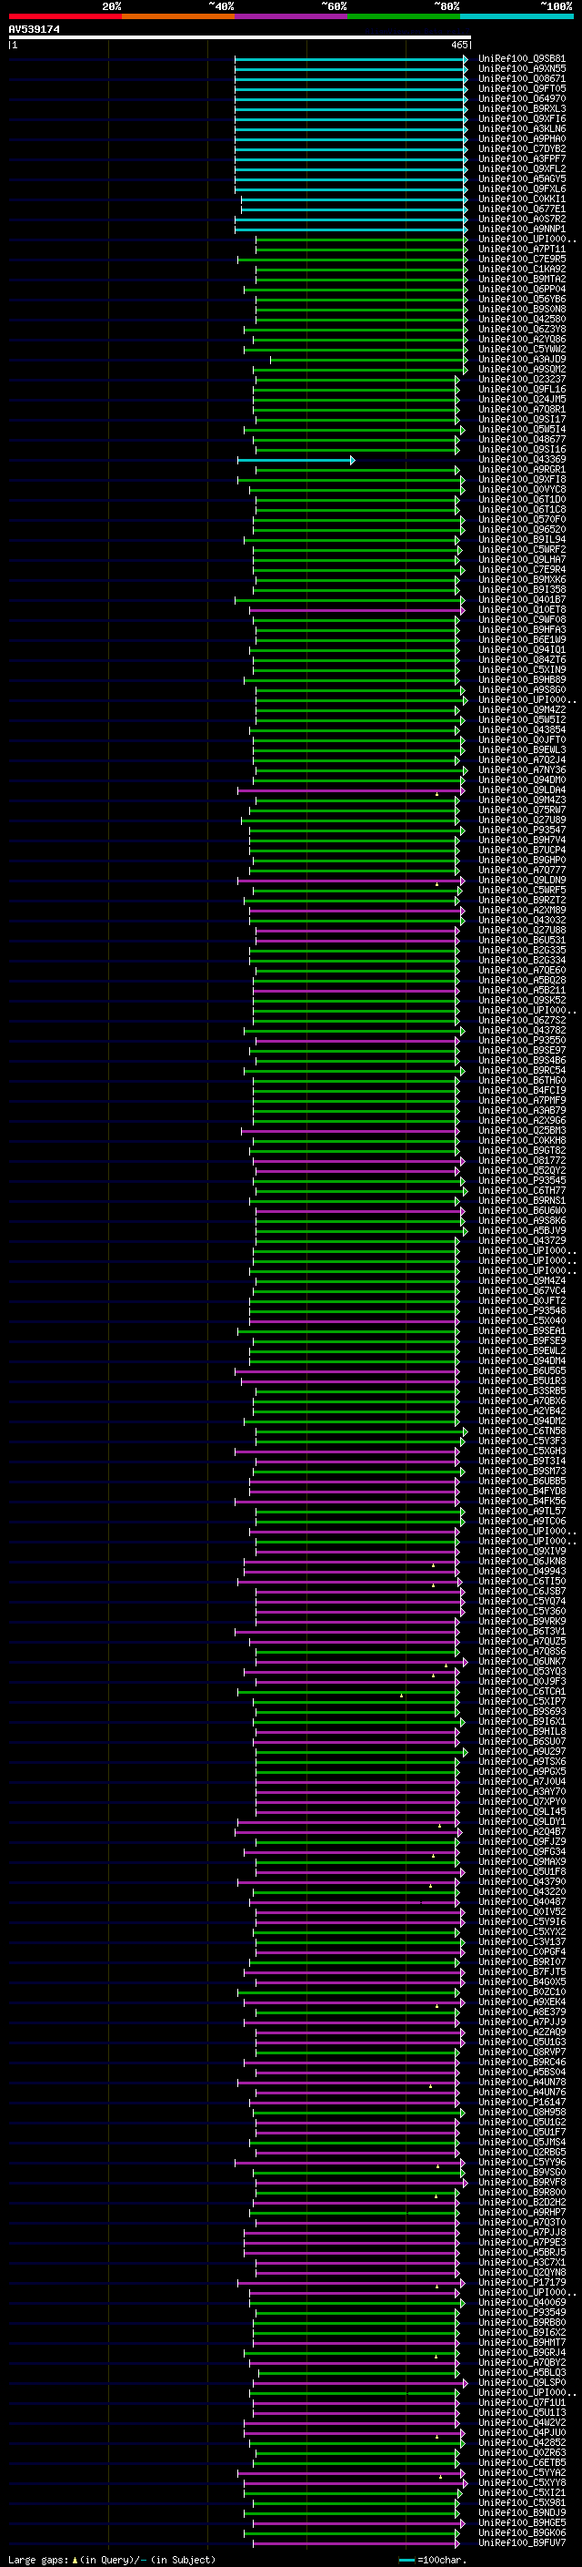Click label UniRef100_C7DYB2
Screen dimensions: 582x2567
point(522,148)
